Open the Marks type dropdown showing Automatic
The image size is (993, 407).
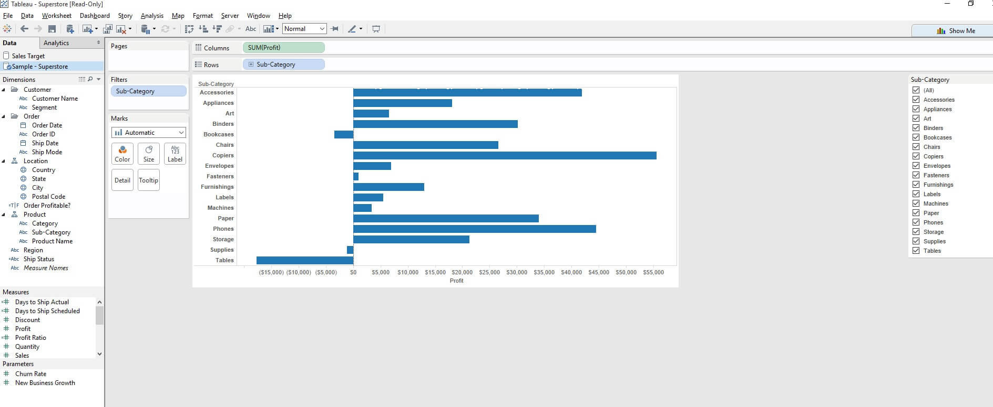(x=149, y=133)
